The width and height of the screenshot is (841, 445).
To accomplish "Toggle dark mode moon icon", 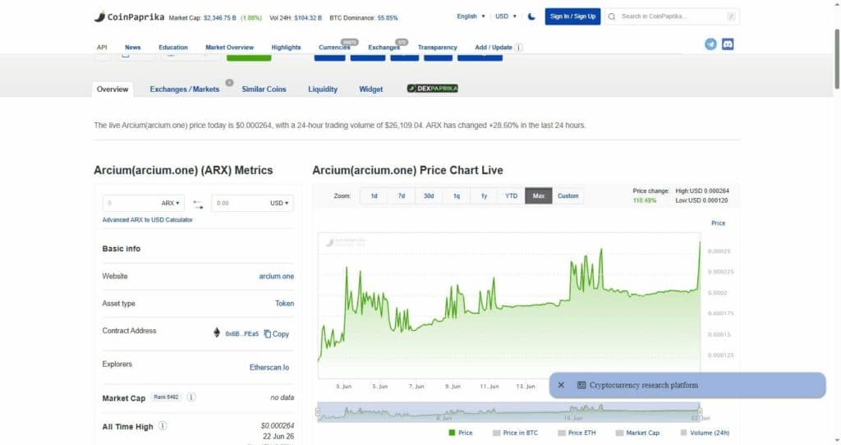I will tap(531, 16).
